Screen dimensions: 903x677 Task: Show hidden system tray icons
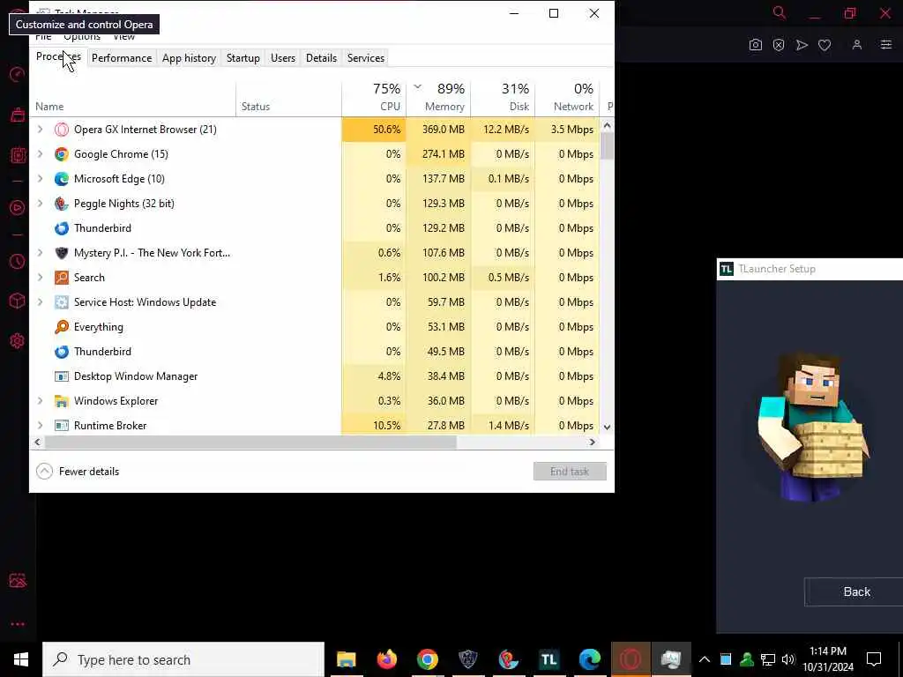(705, 659)
